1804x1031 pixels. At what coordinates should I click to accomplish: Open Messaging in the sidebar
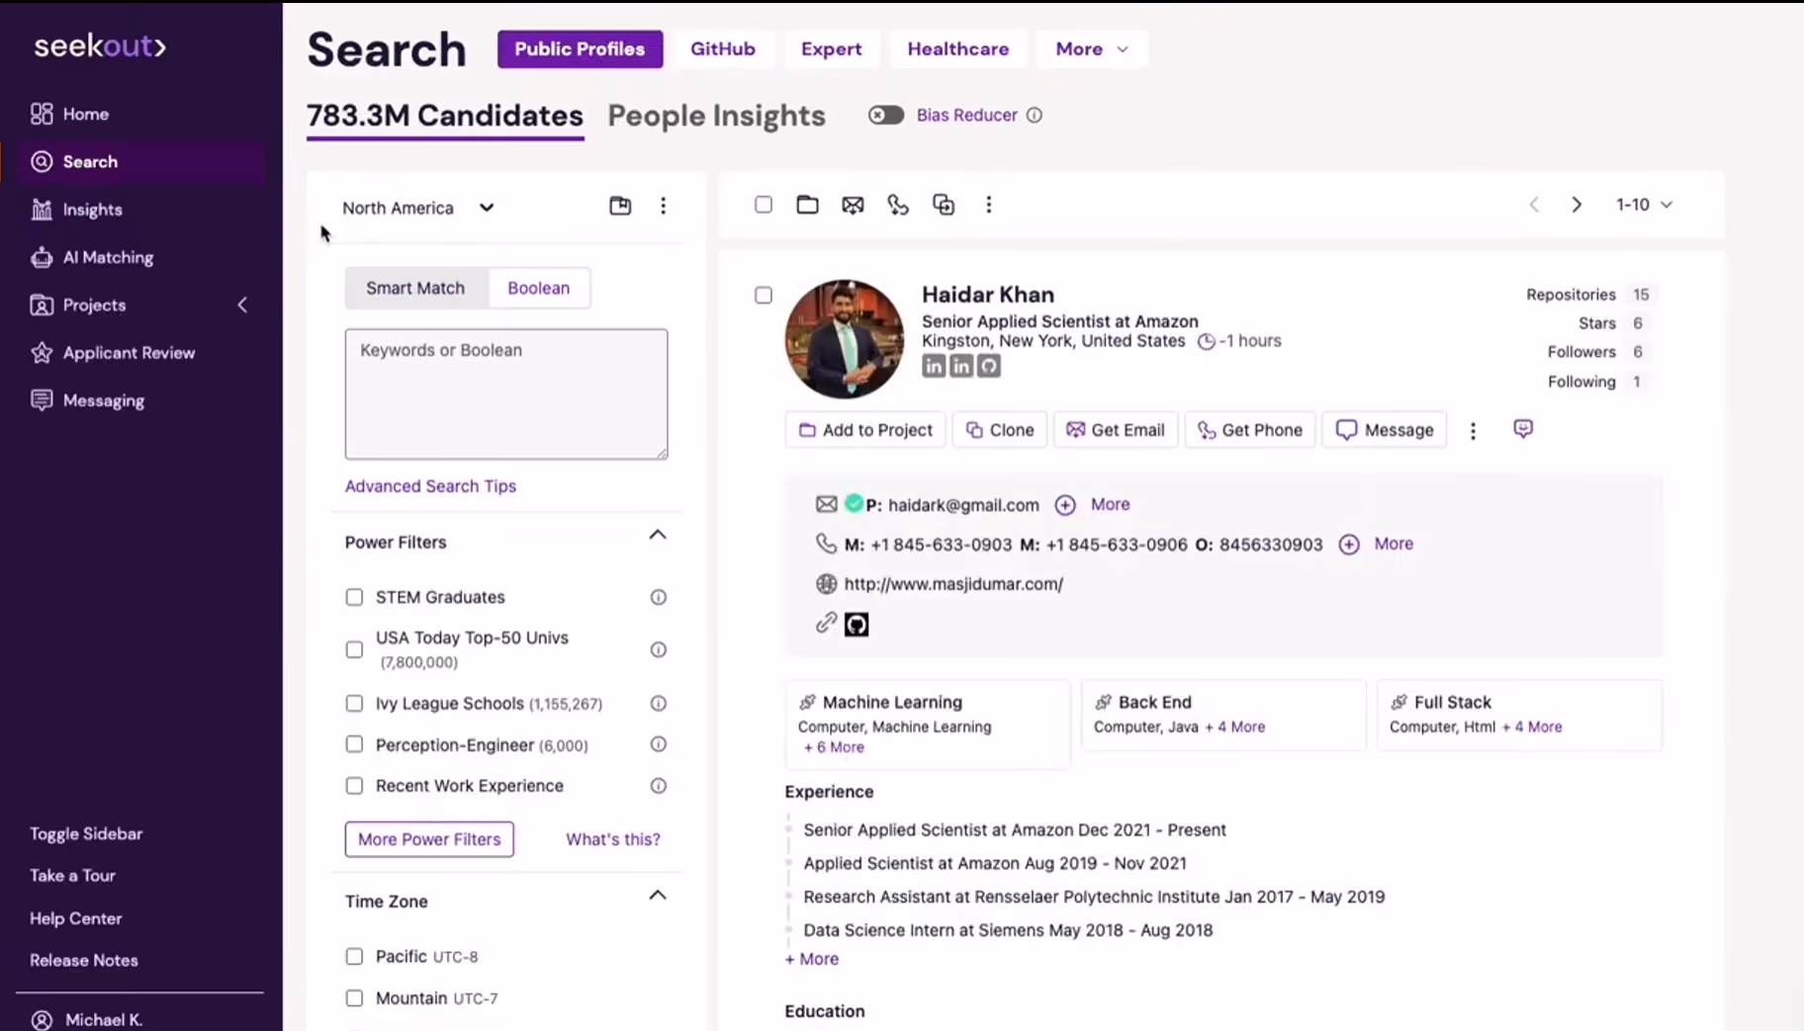click(87, 400)
